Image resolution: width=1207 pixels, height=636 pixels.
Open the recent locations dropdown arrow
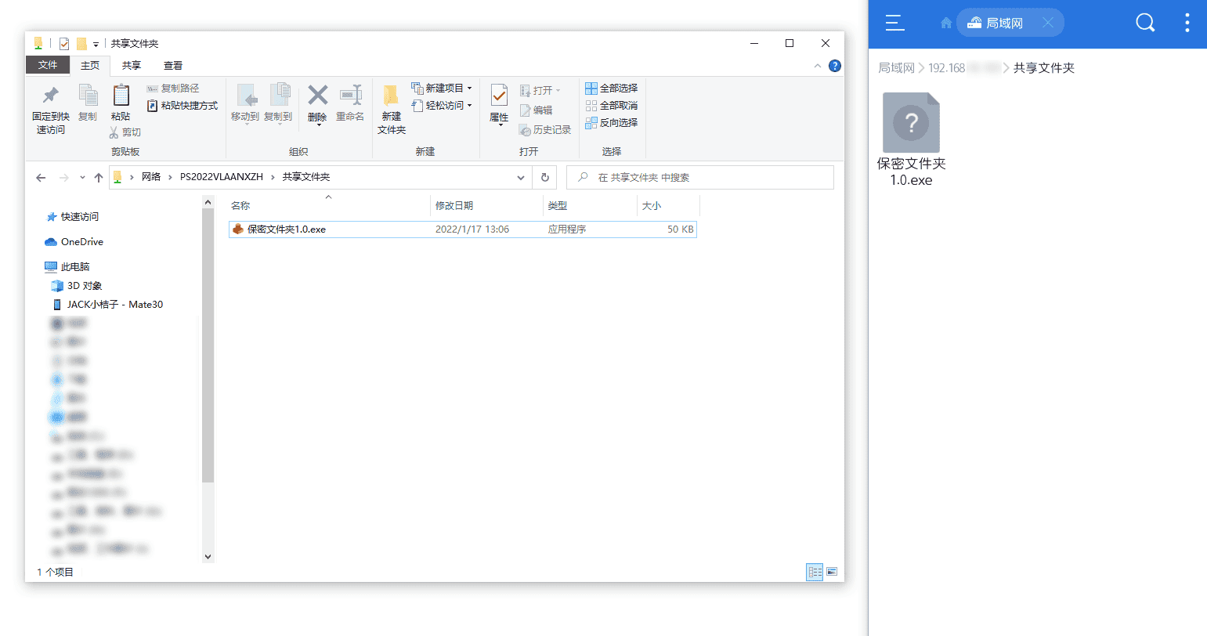point(82,178)
